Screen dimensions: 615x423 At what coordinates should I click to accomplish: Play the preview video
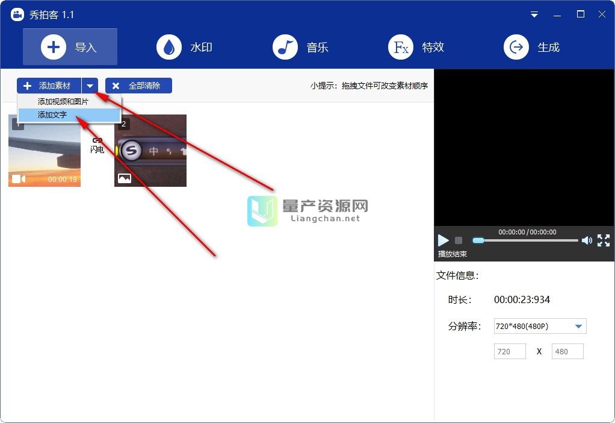(x=443, y=240)
